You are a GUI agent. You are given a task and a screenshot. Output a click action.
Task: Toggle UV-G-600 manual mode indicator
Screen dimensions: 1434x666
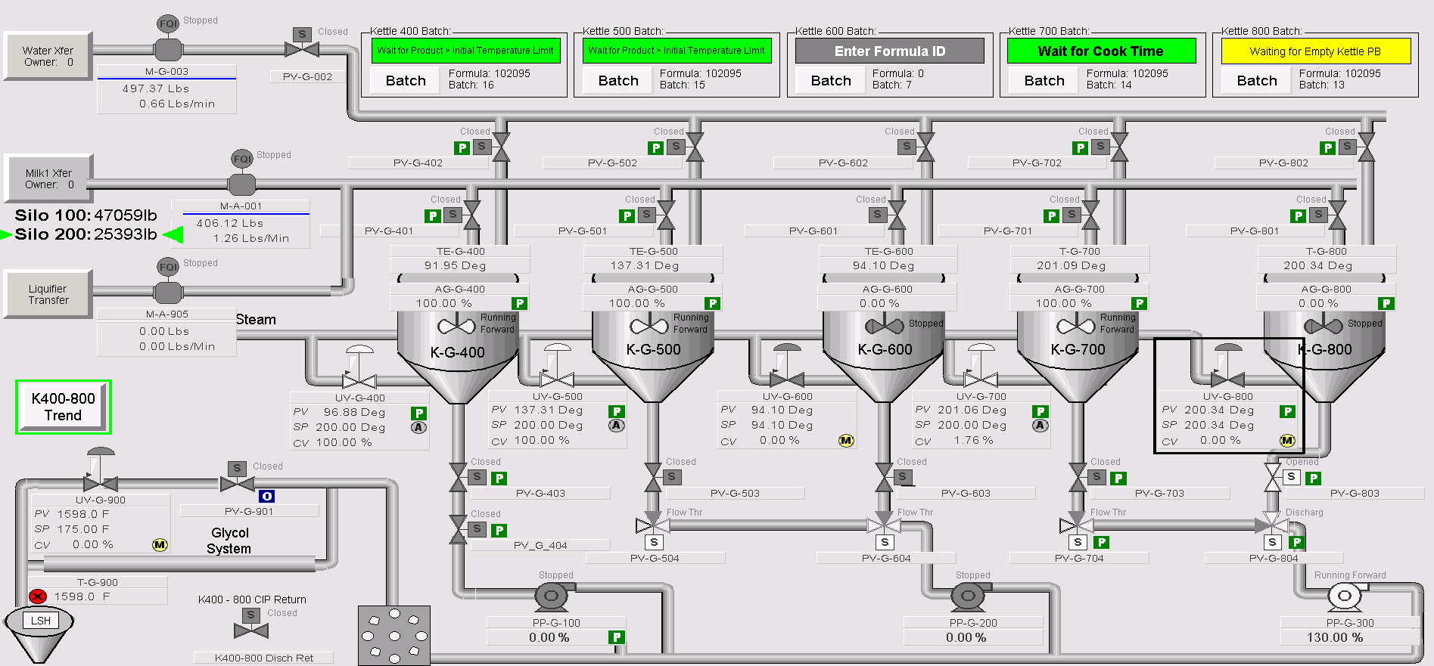click(846, 440)
